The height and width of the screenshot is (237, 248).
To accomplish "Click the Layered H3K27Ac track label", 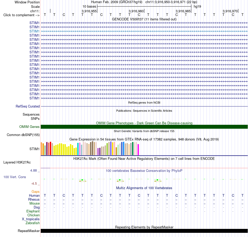I will coord(17,162).
